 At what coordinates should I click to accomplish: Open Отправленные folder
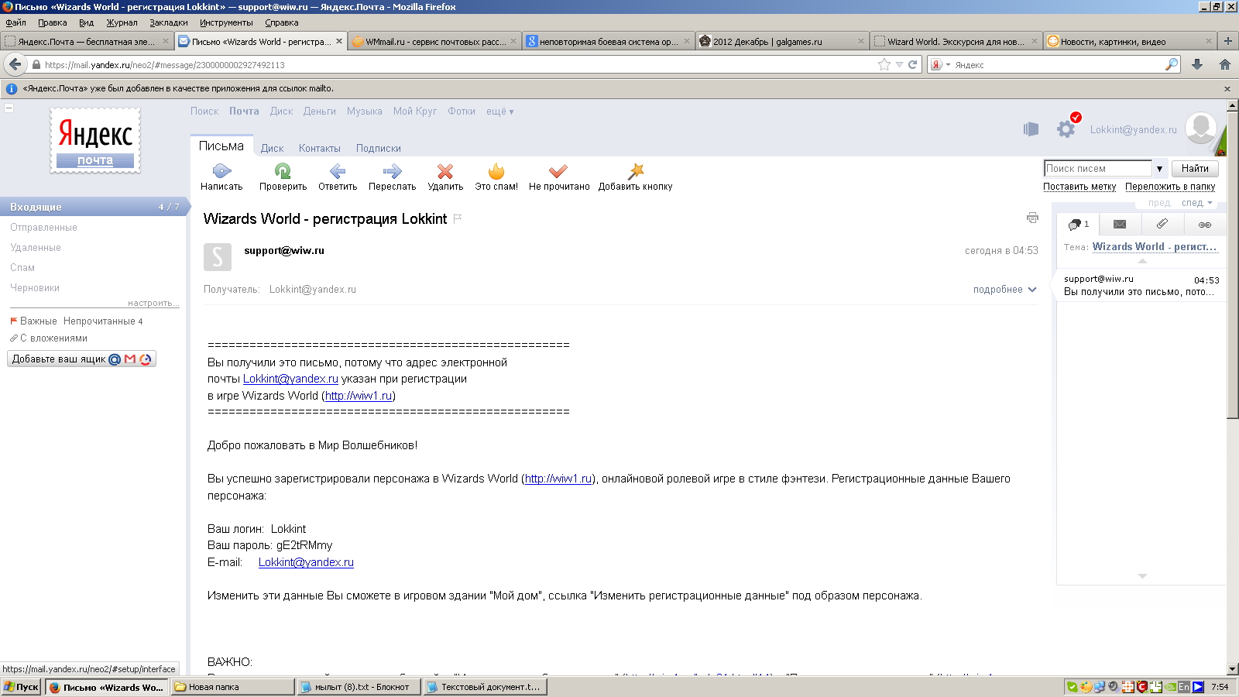[x=43, y=228]
